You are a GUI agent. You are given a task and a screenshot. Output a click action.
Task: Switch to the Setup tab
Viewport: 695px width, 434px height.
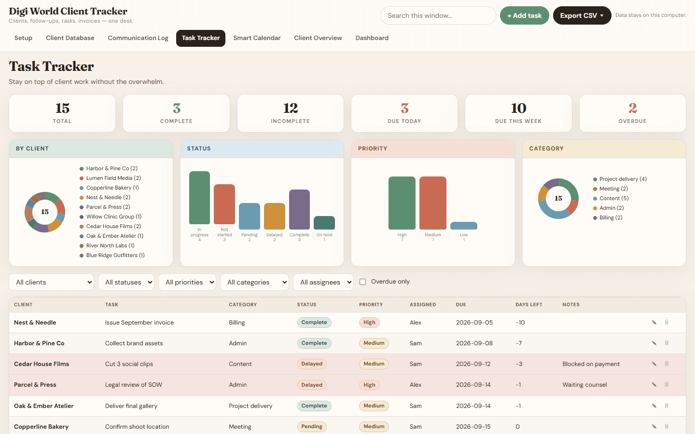click(x=23, y=38)
